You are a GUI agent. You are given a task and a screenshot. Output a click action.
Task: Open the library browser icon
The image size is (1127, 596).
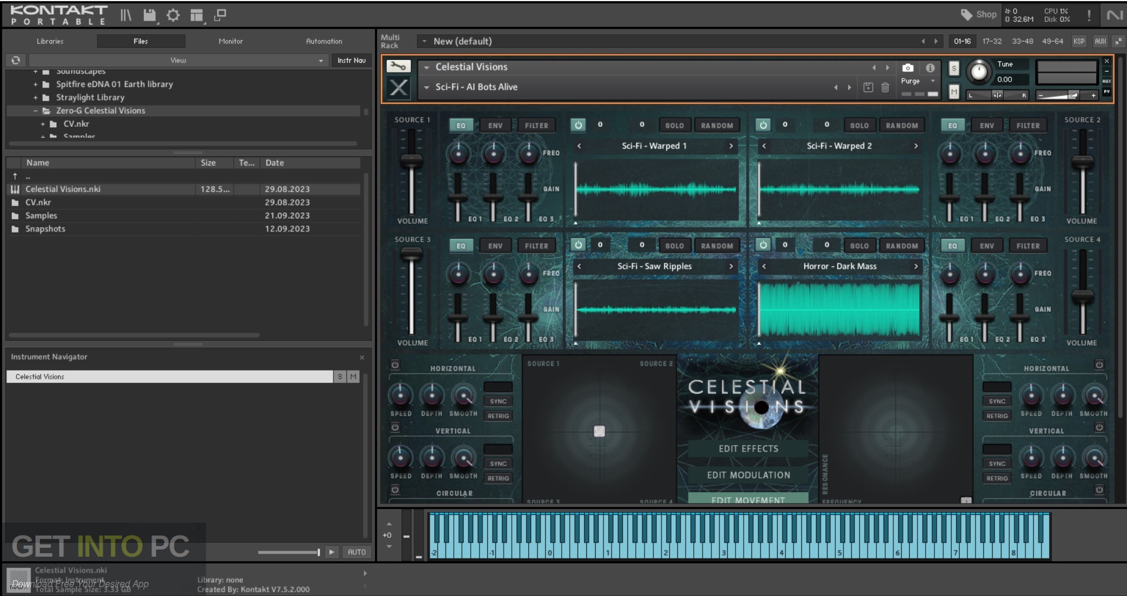click(x=126, y=15)
